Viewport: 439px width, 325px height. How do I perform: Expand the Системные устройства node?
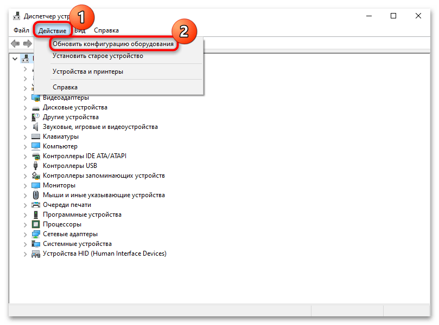point(25,244)
